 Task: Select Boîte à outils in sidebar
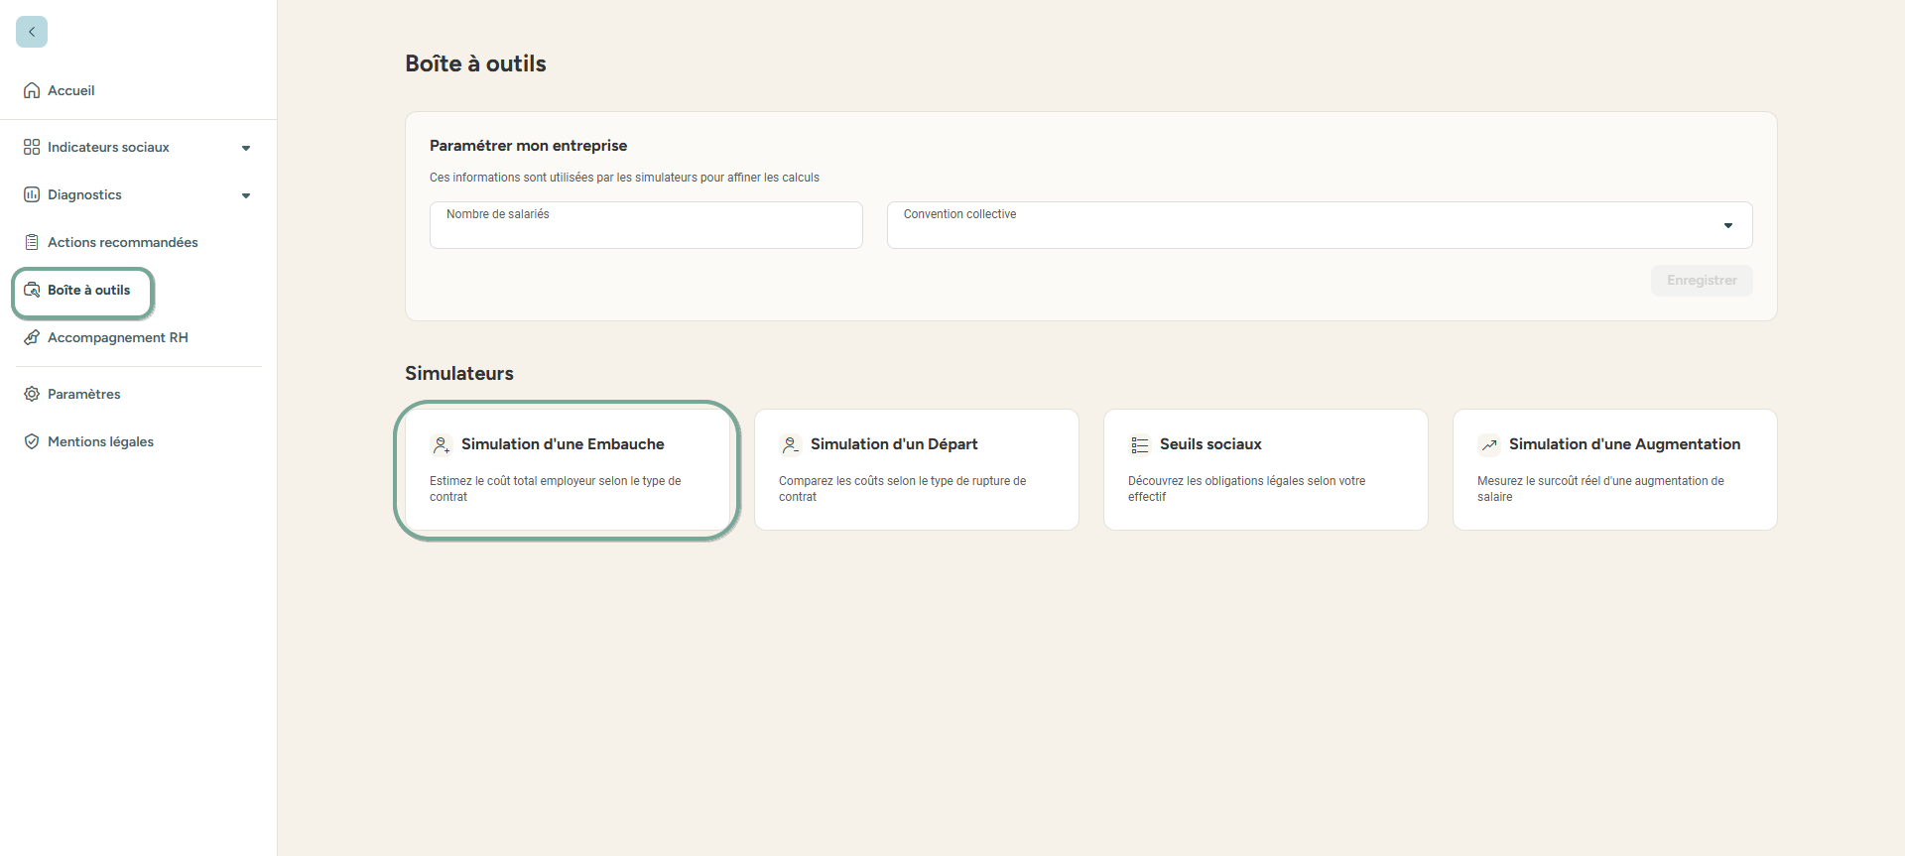88,291
